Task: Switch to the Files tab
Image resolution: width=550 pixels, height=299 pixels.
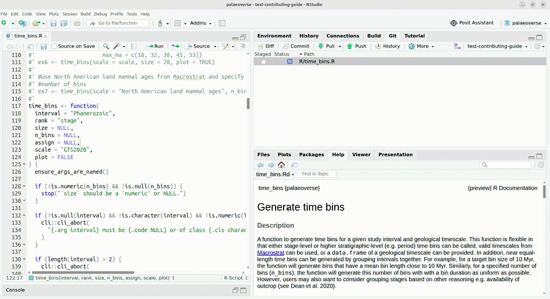Action: pos(264,155)
